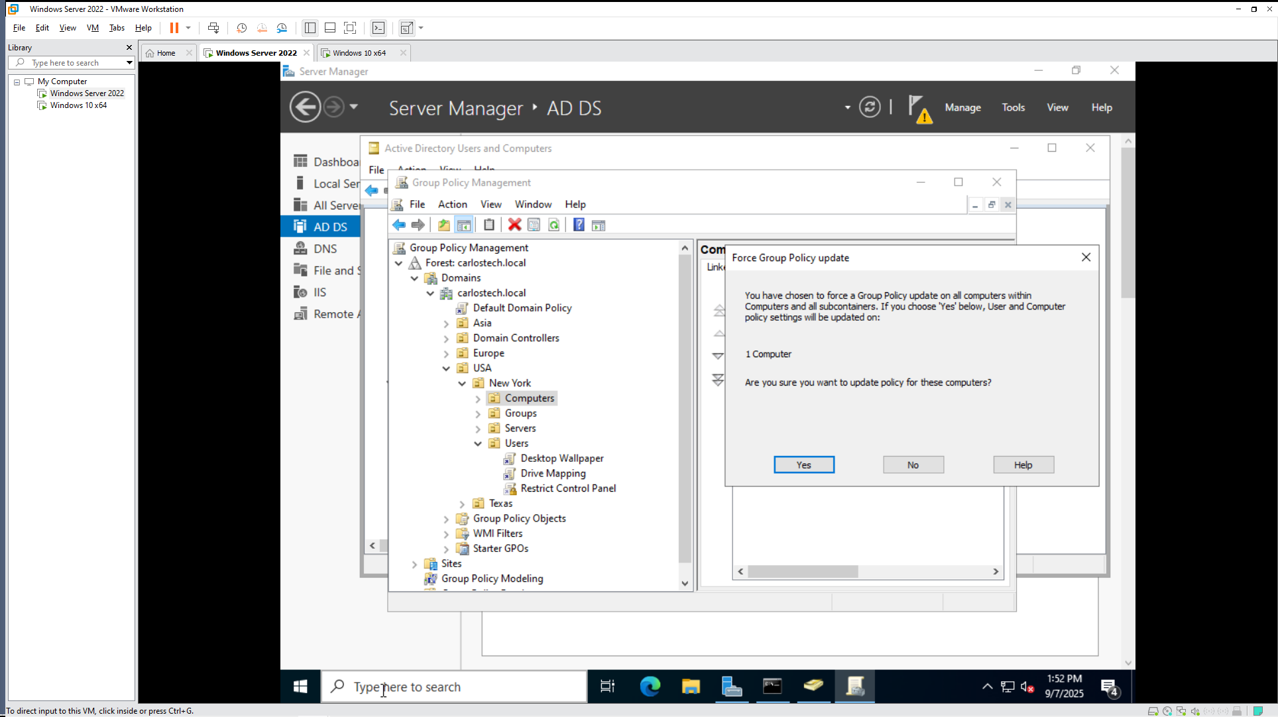
Task: Pause the virtual machine in VMware toolbar
Action: 174,28
